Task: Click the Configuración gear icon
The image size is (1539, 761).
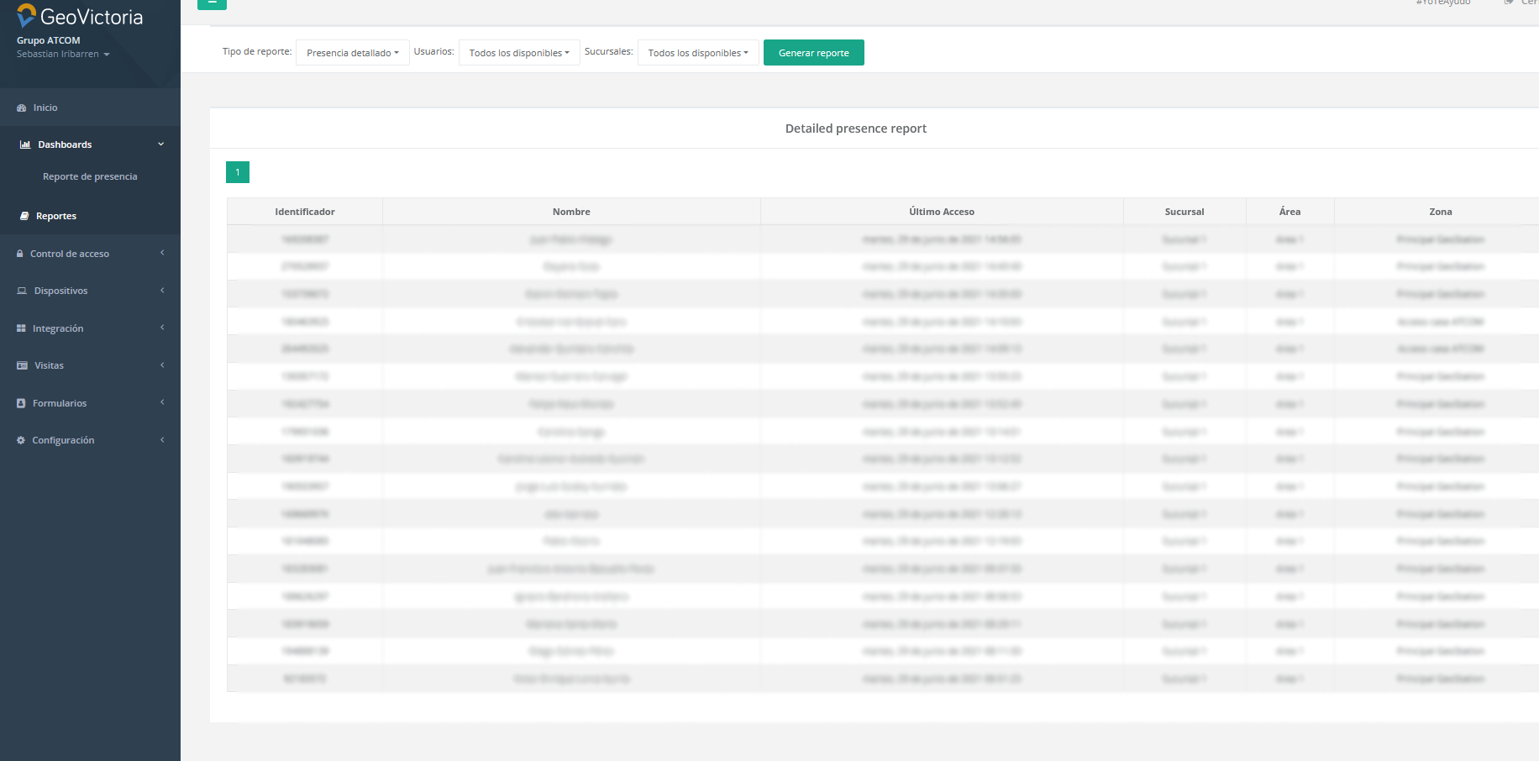Action: 21,441
